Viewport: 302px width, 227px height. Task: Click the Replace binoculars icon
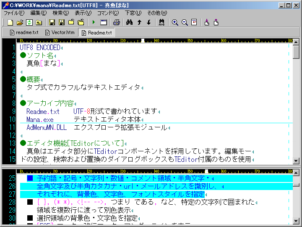162,22
